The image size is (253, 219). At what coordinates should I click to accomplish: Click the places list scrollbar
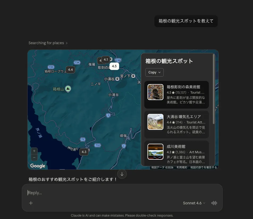click(214, 89)
